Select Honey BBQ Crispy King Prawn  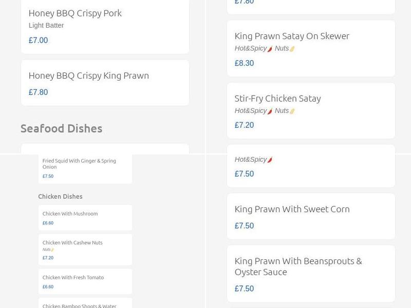88,75
